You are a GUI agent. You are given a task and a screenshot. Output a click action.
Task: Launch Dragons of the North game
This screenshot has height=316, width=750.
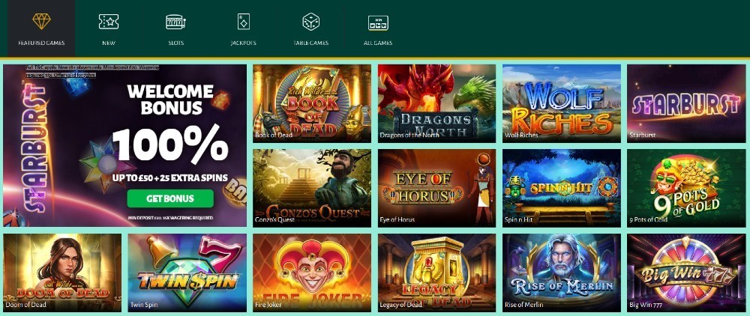coord(436,103)
